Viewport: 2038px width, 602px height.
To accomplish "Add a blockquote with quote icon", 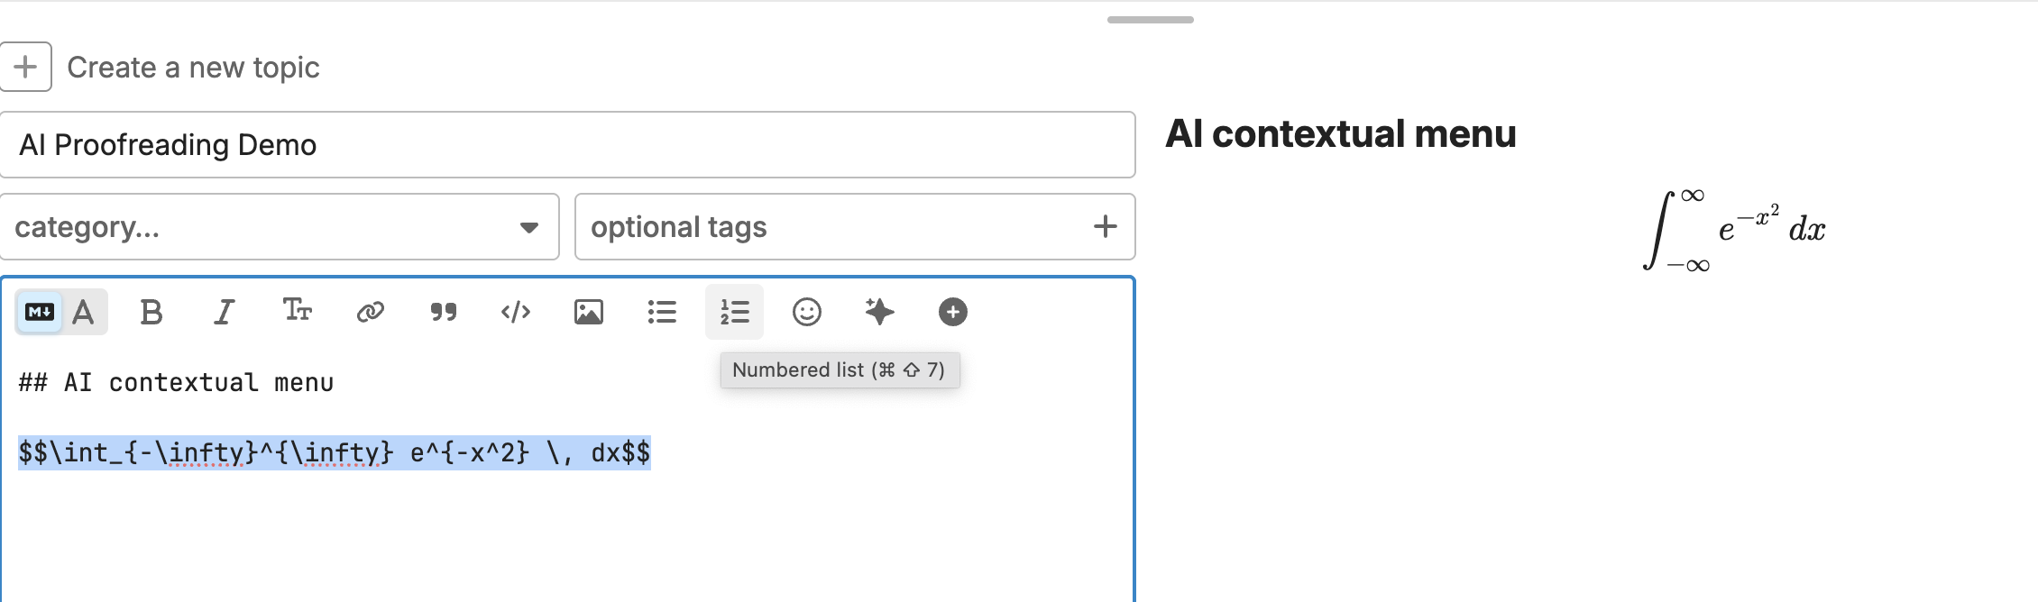I will click(x=443, y=312).
